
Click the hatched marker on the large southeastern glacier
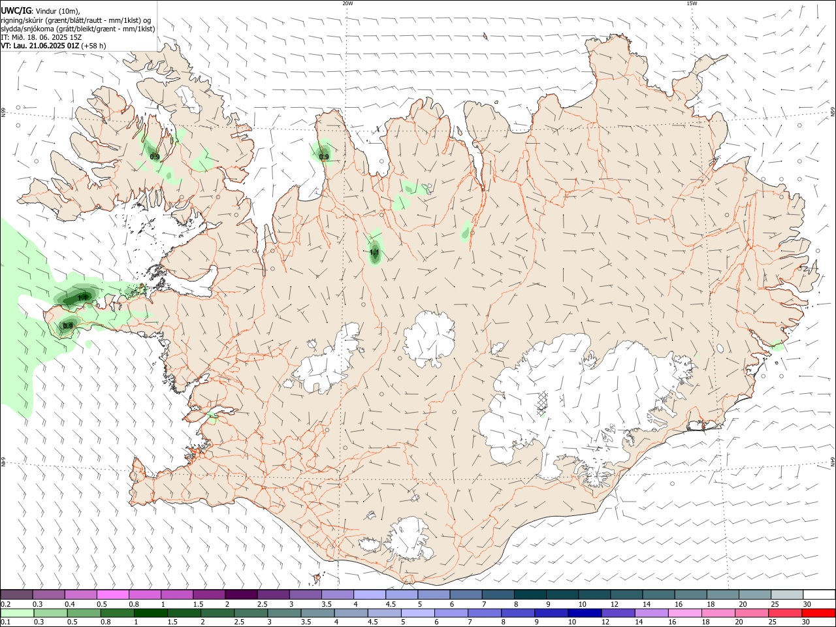(x=541, y=402)
